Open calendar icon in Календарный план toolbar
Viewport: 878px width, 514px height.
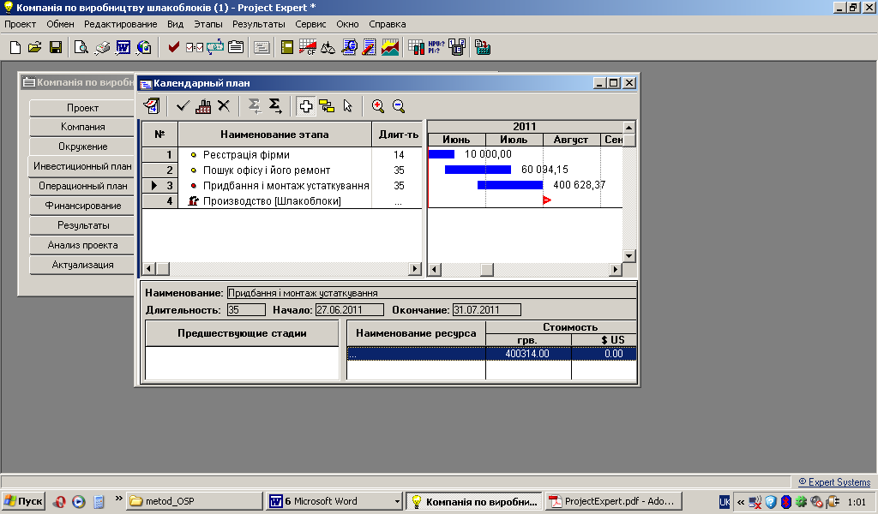point(151,106)
